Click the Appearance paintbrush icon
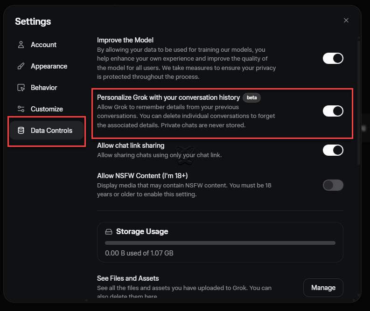Viewport: 370px width, 311px height. point(21,66)
